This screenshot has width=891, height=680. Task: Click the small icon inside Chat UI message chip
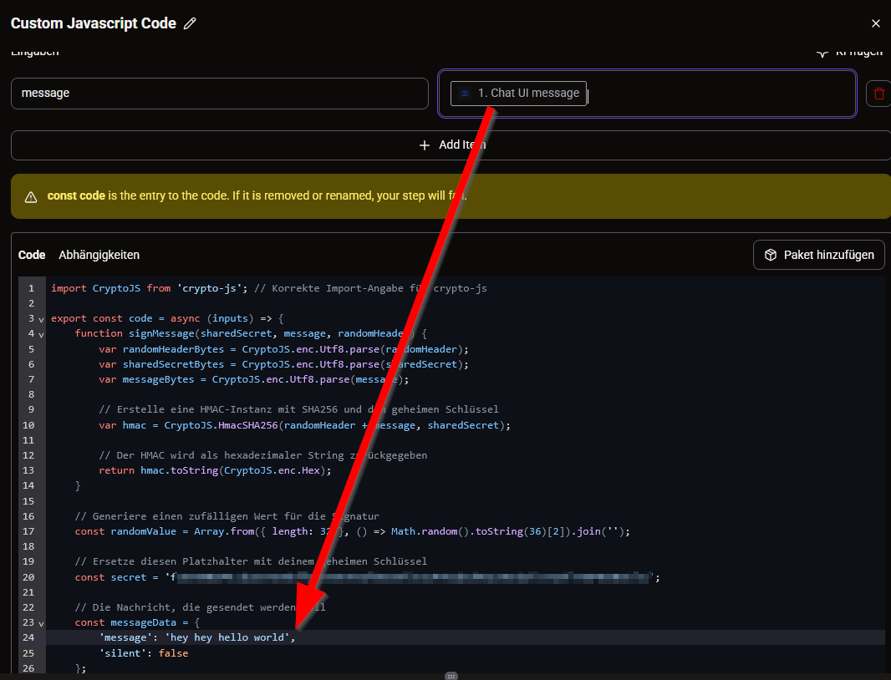[464, 94]
